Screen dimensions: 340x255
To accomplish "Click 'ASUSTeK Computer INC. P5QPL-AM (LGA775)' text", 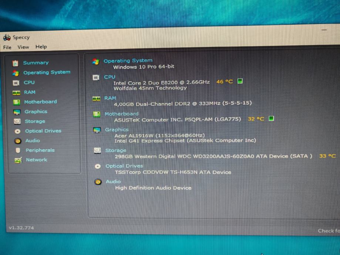I will pyautogui.click(x=178, y=119).
